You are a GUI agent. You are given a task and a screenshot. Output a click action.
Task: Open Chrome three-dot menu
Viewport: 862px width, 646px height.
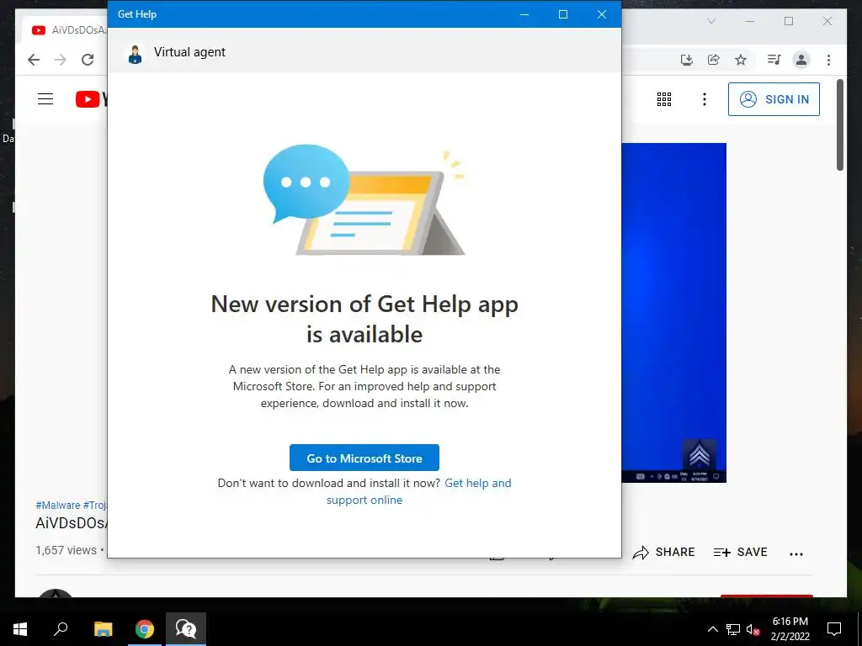click(x=828, y=60)
